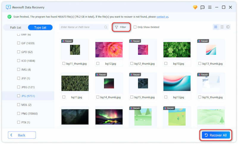Check the PNG (70860) file type
Viewport: 238px width, 144px height.
coord(19,114)
